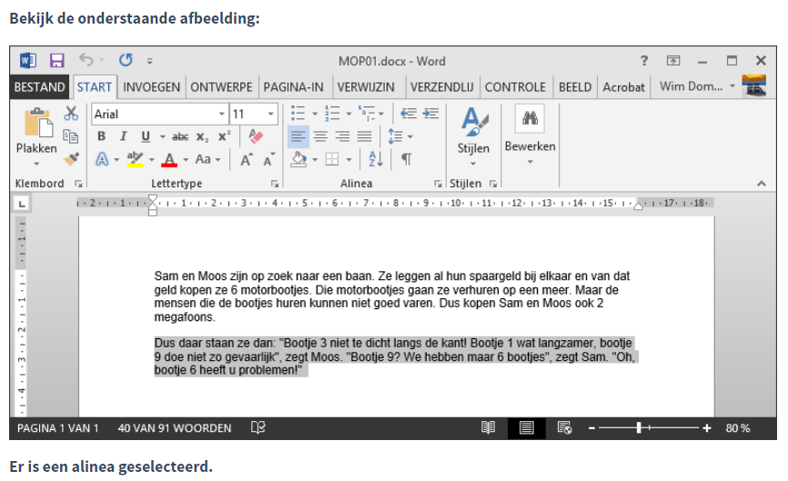Click the Clear Formatting eraser icon
The height and width of the screenshot is (481, 788).
point(255,136)
